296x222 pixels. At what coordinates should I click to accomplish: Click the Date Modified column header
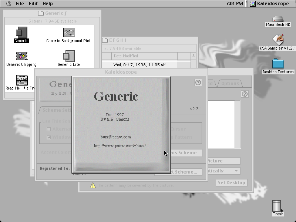[x=144, y=56]
